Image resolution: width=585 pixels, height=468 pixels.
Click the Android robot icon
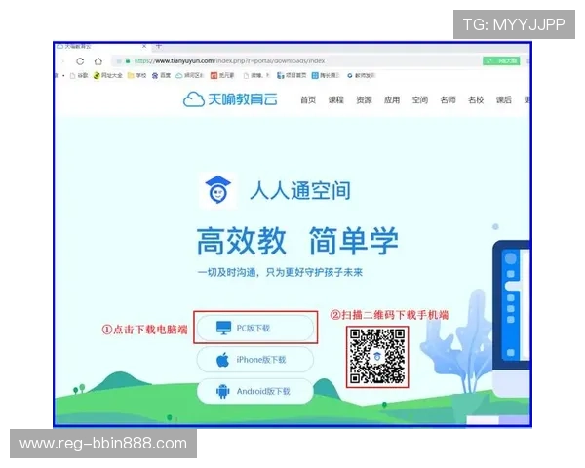222,392
